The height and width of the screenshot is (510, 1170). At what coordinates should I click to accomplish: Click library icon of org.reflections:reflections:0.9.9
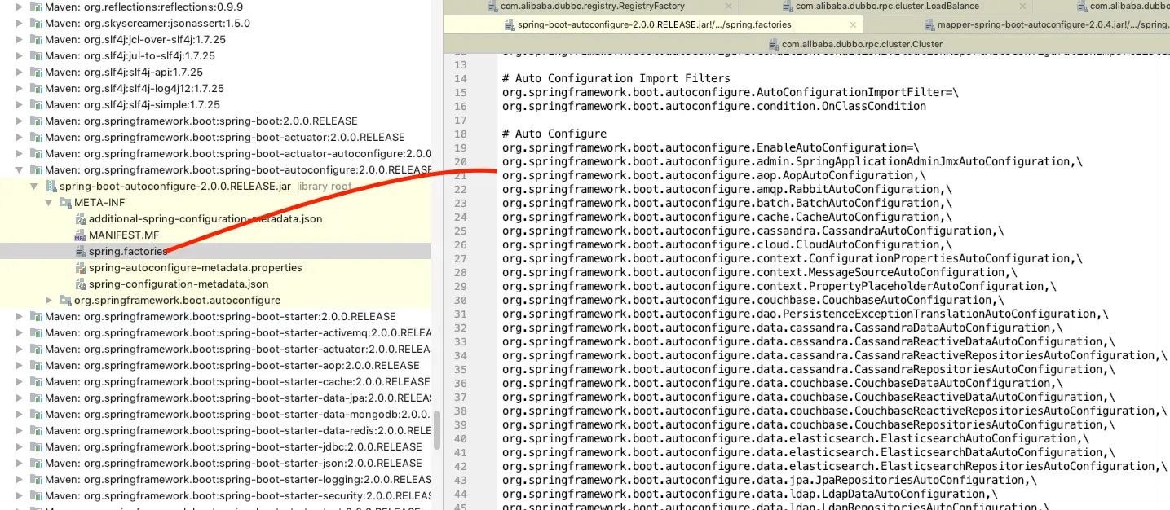point(36,7)
